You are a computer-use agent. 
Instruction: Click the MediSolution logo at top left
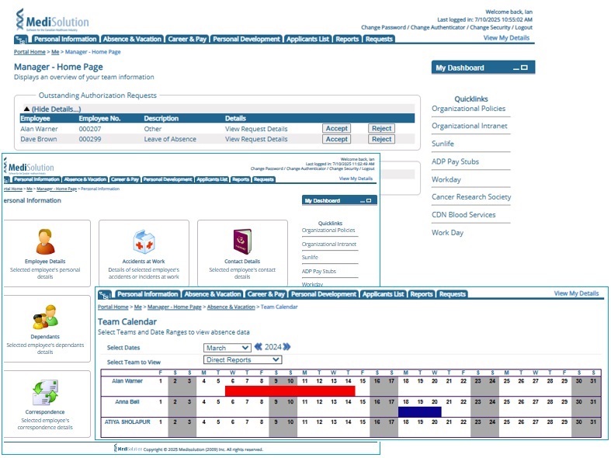click(x=52, y=19)
